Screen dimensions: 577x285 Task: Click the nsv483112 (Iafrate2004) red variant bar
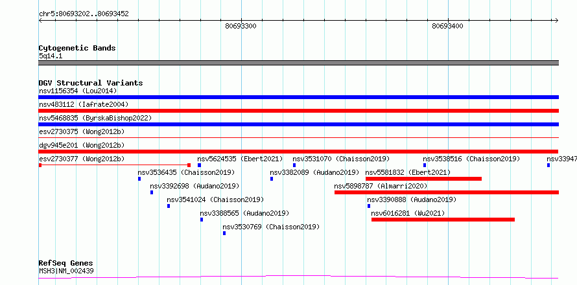click(298, 111)
